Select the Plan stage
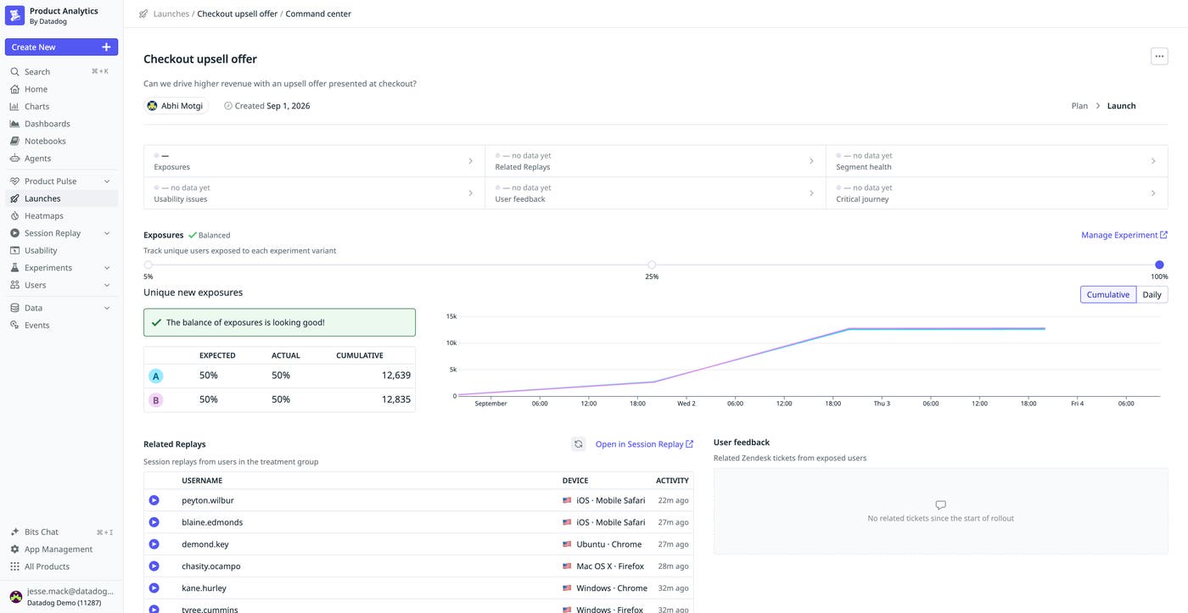The width and height of the screenshot is (1188, 613). click(1079, 106)
